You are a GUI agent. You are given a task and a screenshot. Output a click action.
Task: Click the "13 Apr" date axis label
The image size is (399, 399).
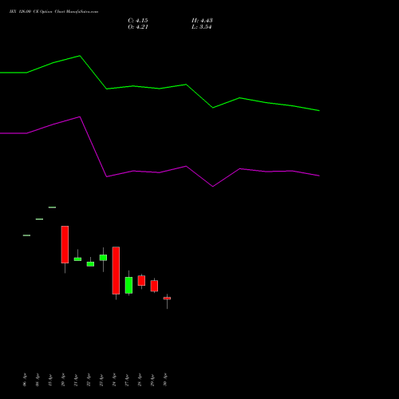tap(50, 380)
